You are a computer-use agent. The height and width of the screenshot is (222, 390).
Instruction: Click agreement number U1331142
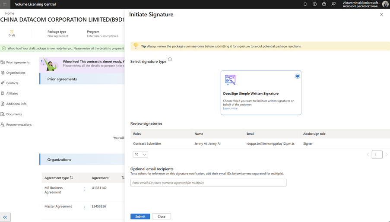(x=99, y=188)
